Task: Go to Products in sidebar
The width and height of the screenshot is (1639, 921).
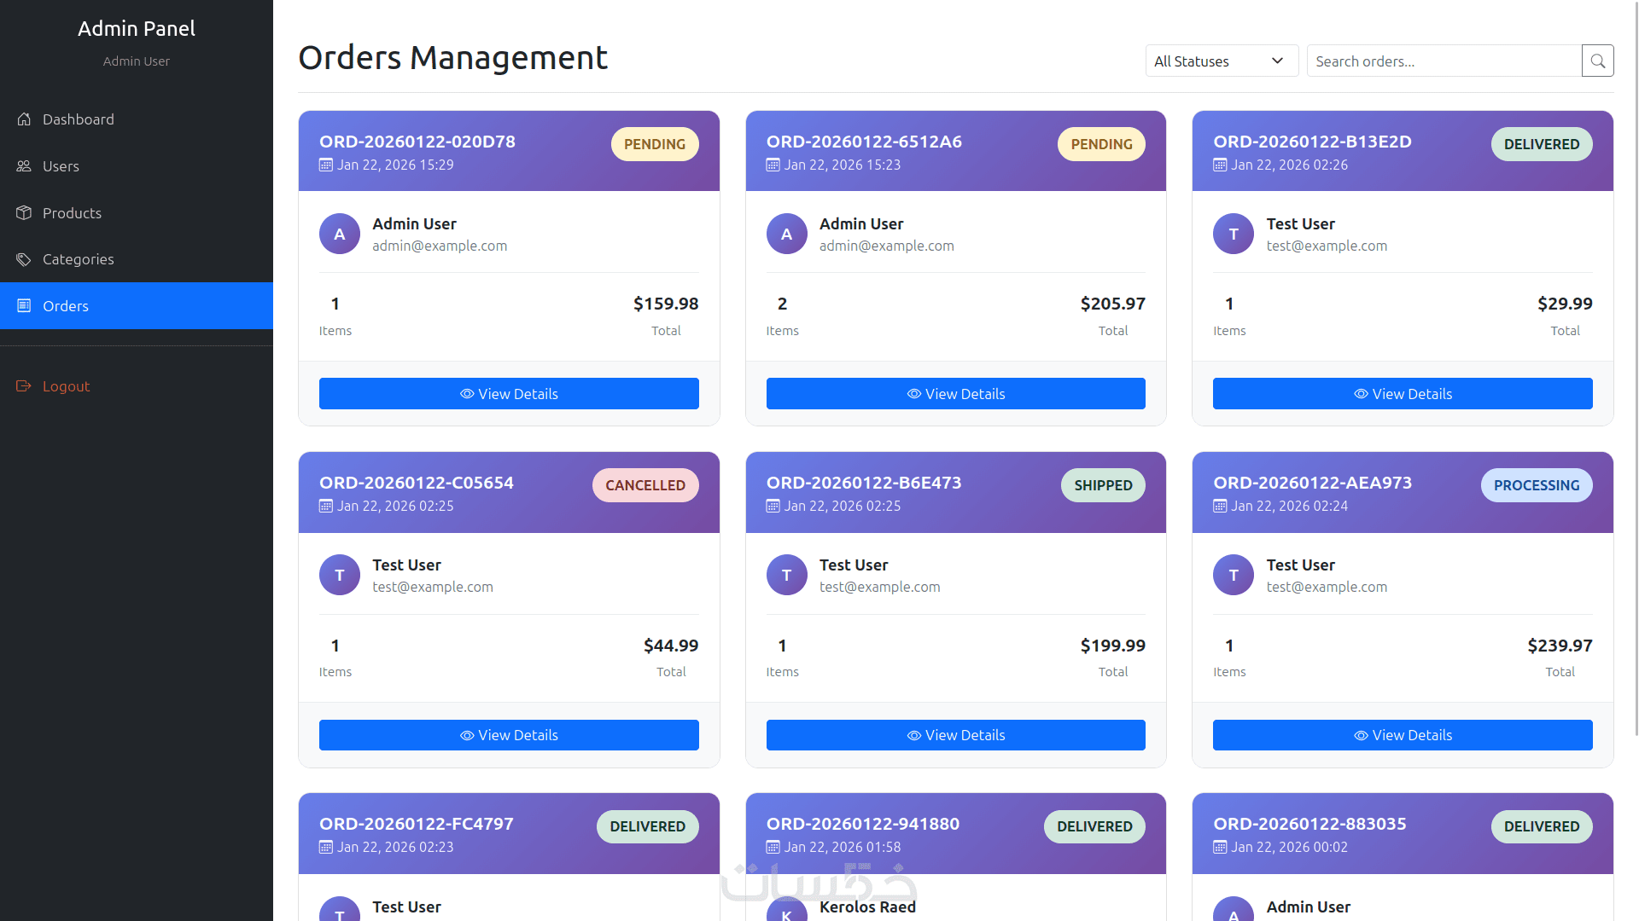Action: [x=72, y=213]
